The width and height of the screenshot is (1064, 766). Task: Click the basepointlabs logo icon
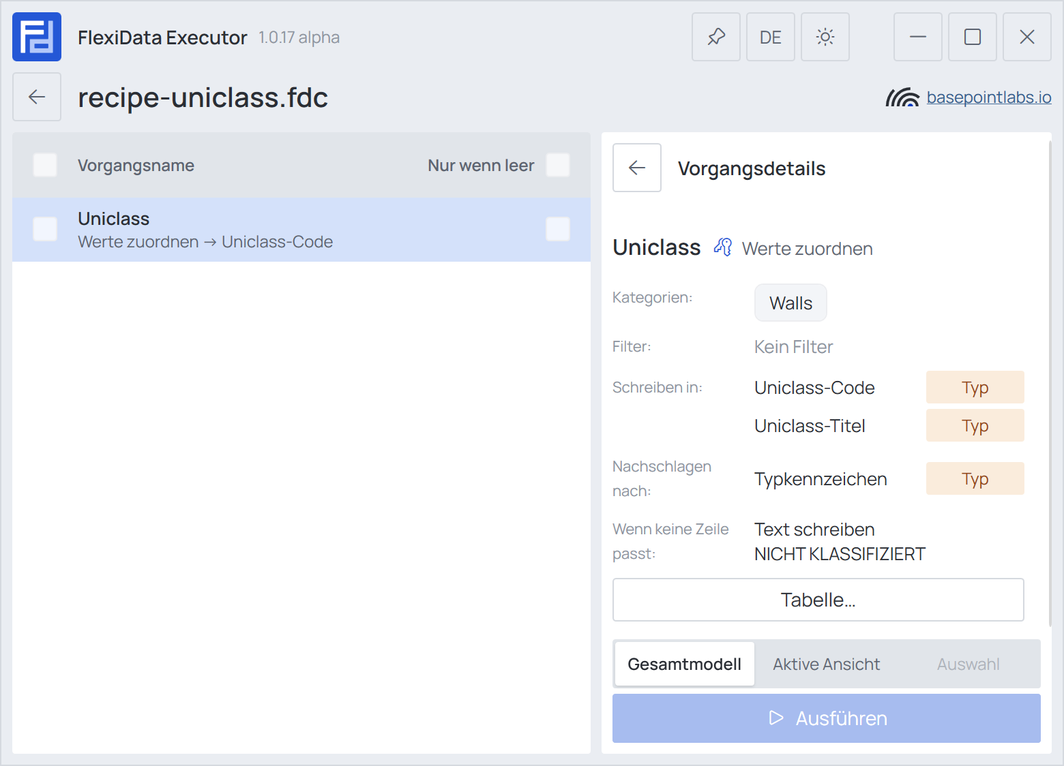pos(902,97)
